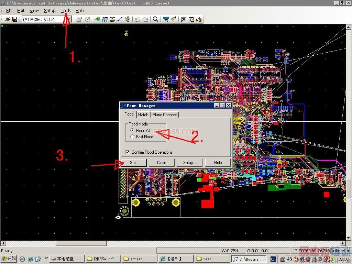Click the Open file folder icon

7,19
